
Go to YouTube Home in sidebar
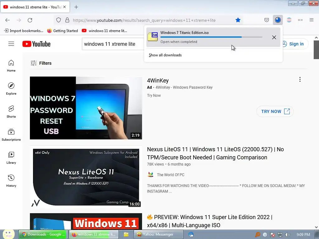[x=11, y=66]
